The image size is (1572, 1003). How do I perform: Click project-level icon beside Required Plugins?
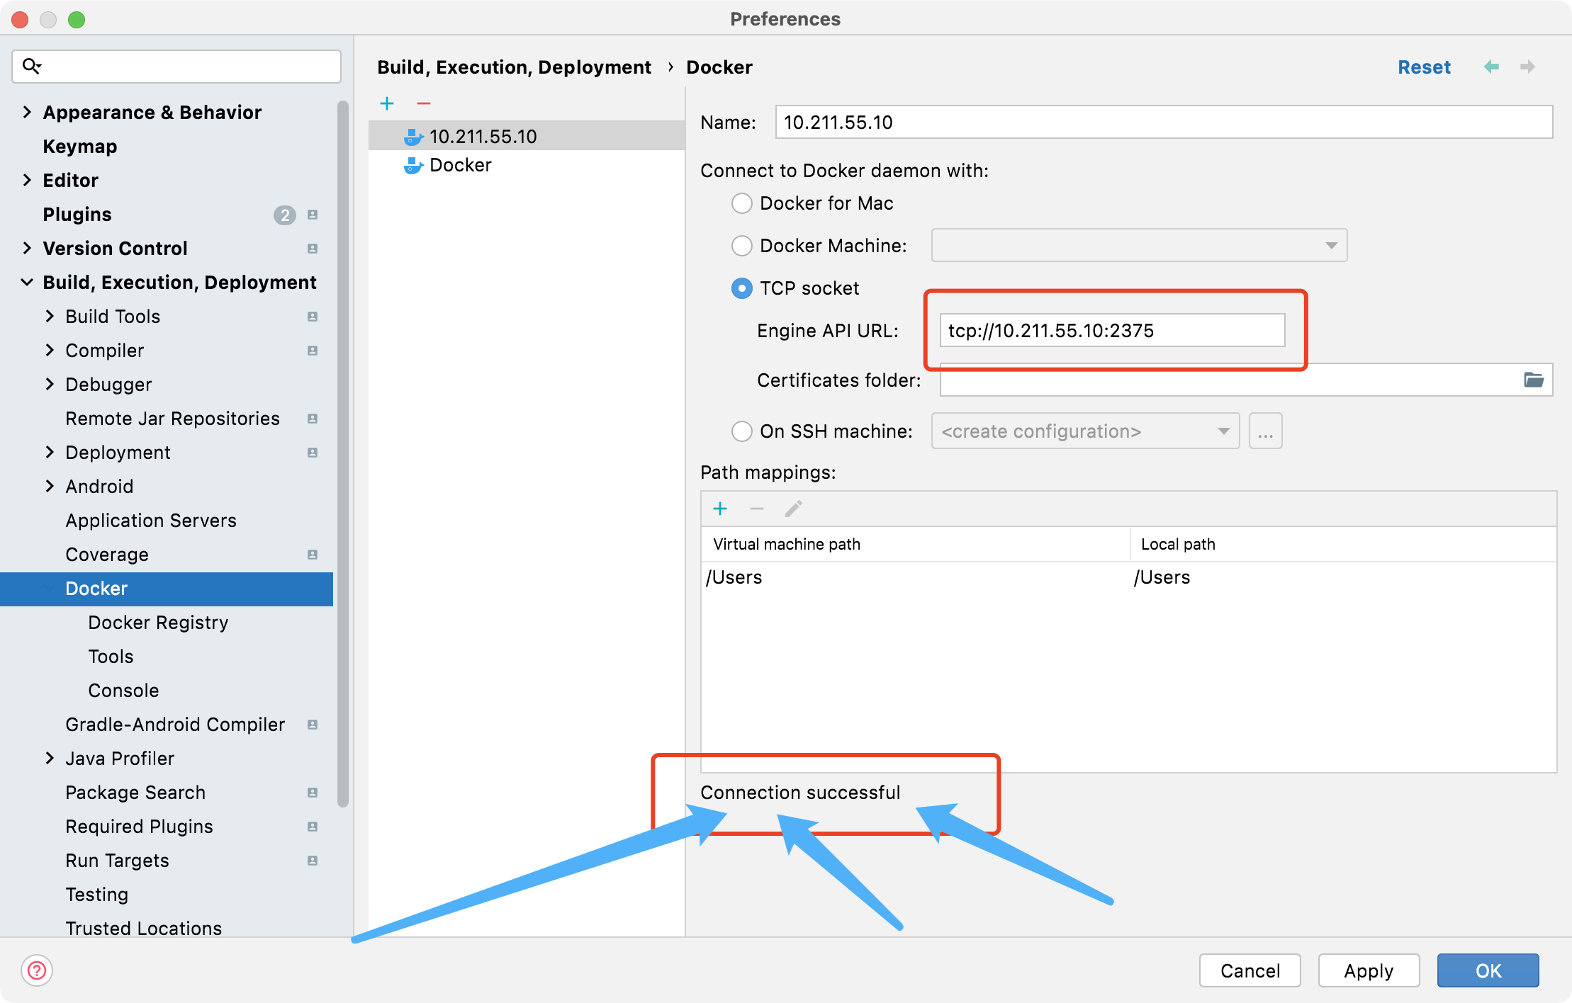[313, 827]
